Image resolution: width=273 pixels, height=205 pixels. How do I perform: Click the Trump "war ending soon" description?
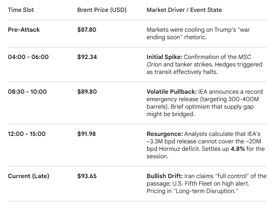pos(203,33)
